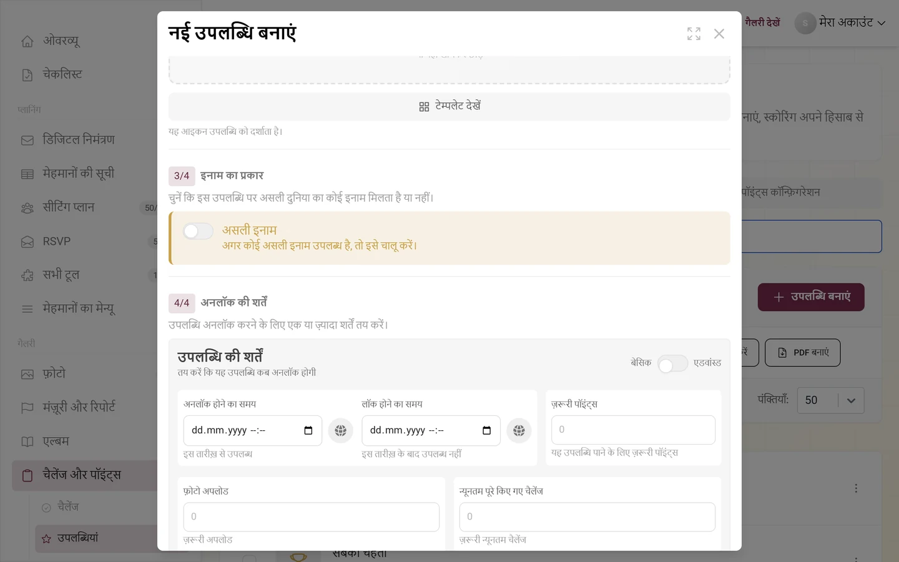This screenshot has width=899, height=562.
Task: Focus the फ़ोटो अपलोड number field
Action: pyautogui.click(x=312, y=517)
